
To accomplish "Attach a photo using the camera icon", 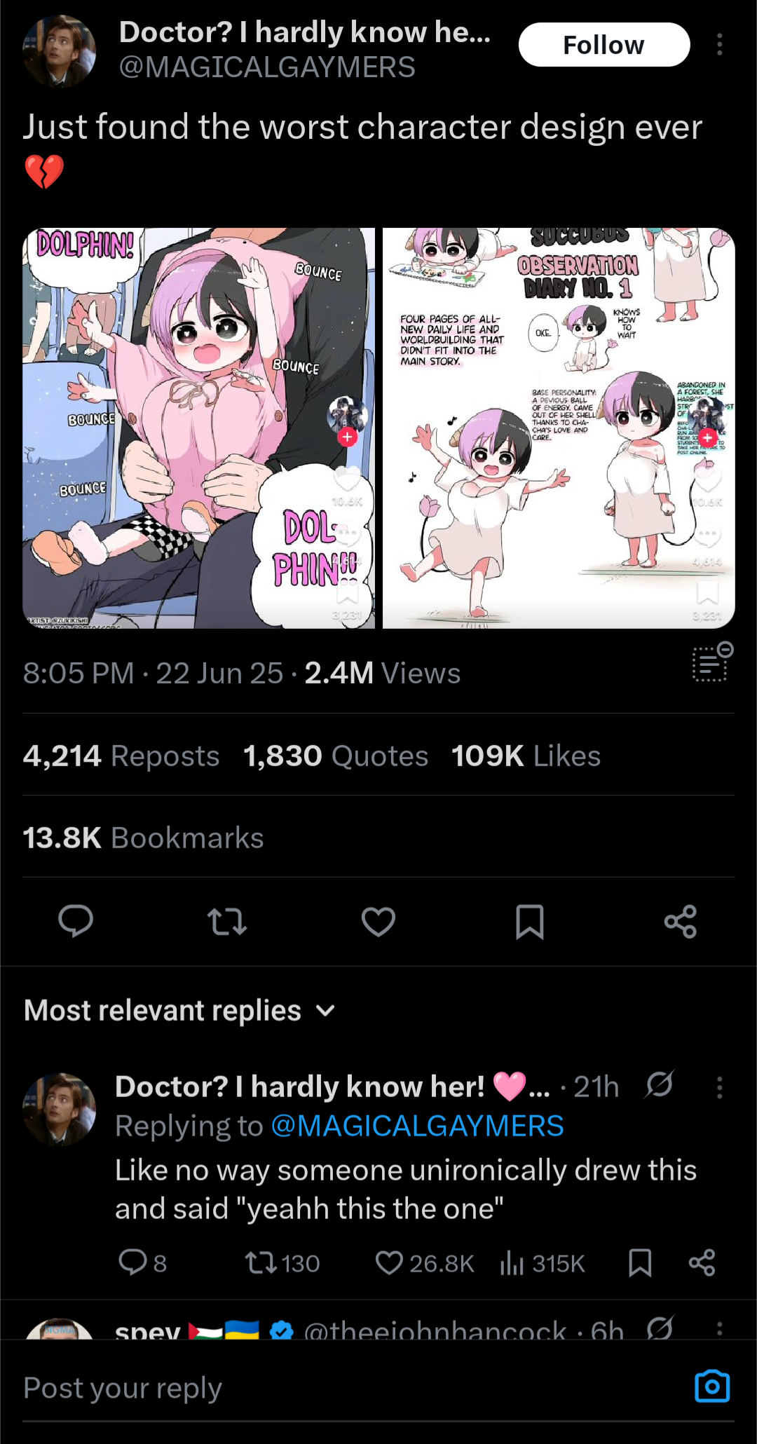I will [x=712, y=1386].
